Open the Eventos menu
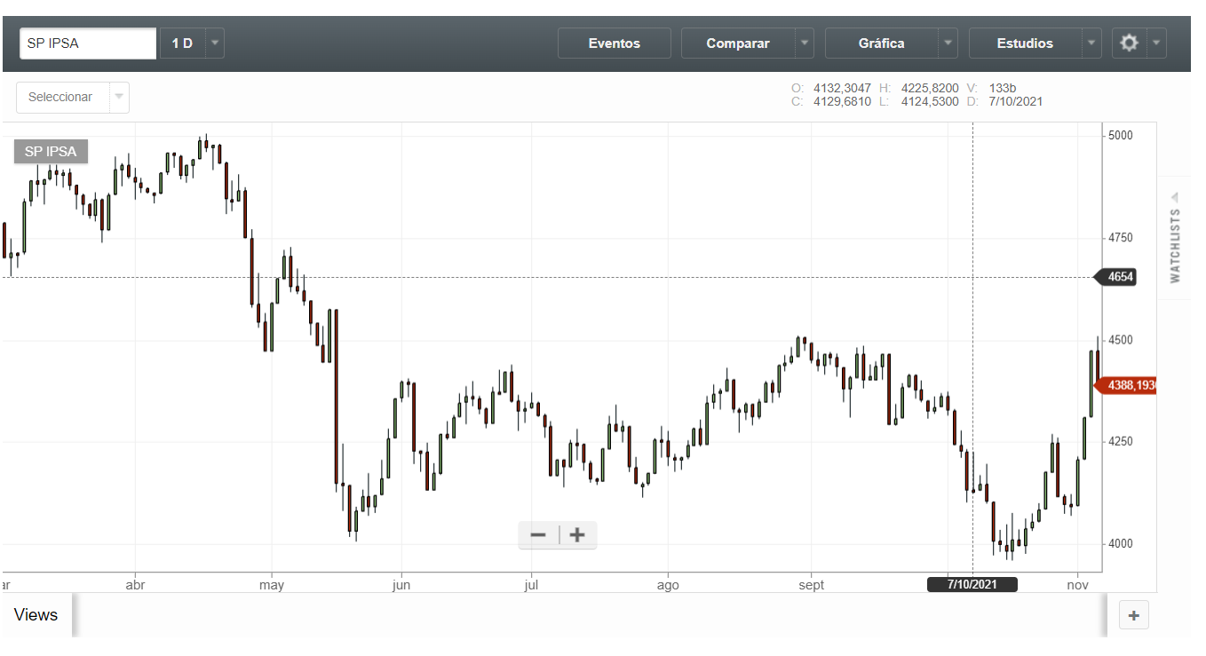This screenshot has width=1206, height=656. (x=614, y=43)
